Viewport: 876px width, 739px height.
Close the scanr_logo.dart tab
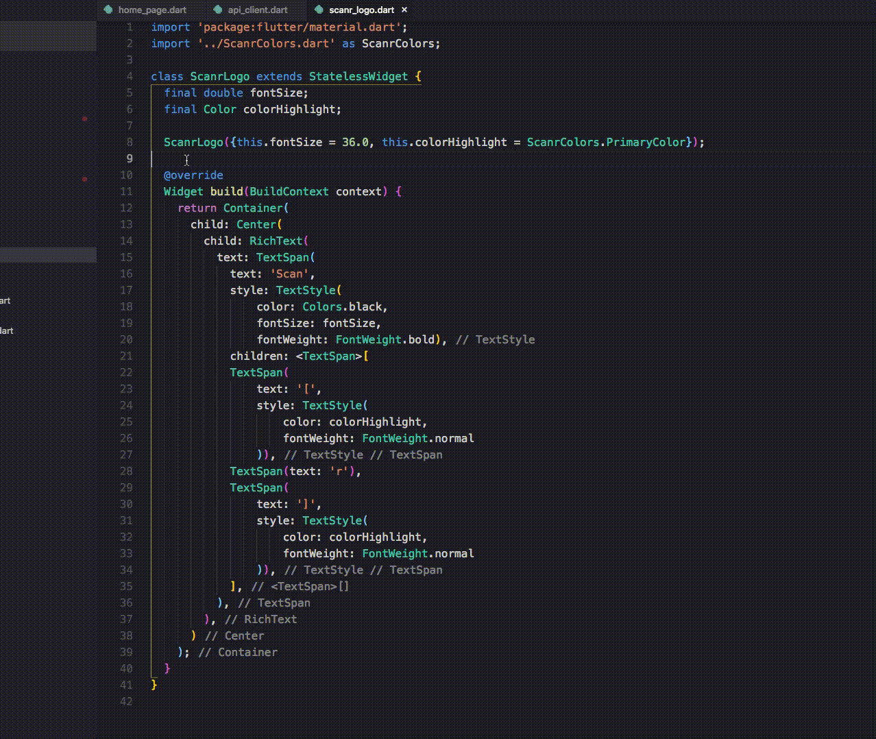(x=404, y=10)
